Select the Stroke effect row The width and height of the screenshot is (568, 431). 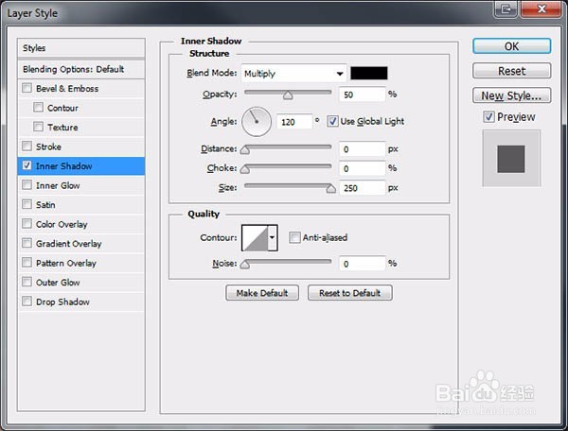[81, 147]
